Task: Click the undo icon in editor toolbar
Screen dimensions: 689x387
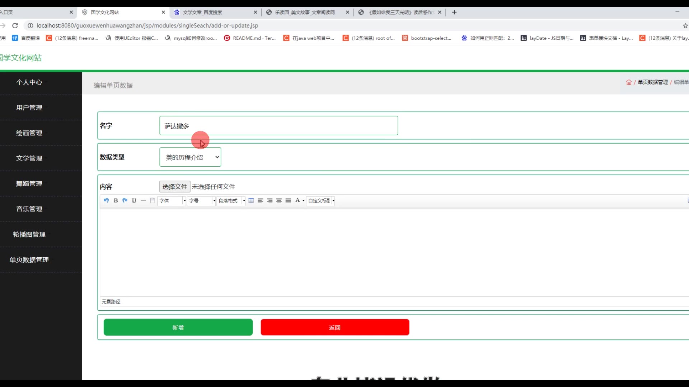Action: coord(106,200)
